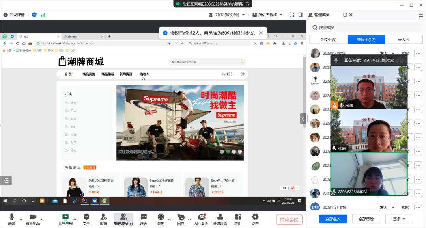Open the Chat (聊天) icon
This screenshot has width=426, height=228.
pos(144,217)
